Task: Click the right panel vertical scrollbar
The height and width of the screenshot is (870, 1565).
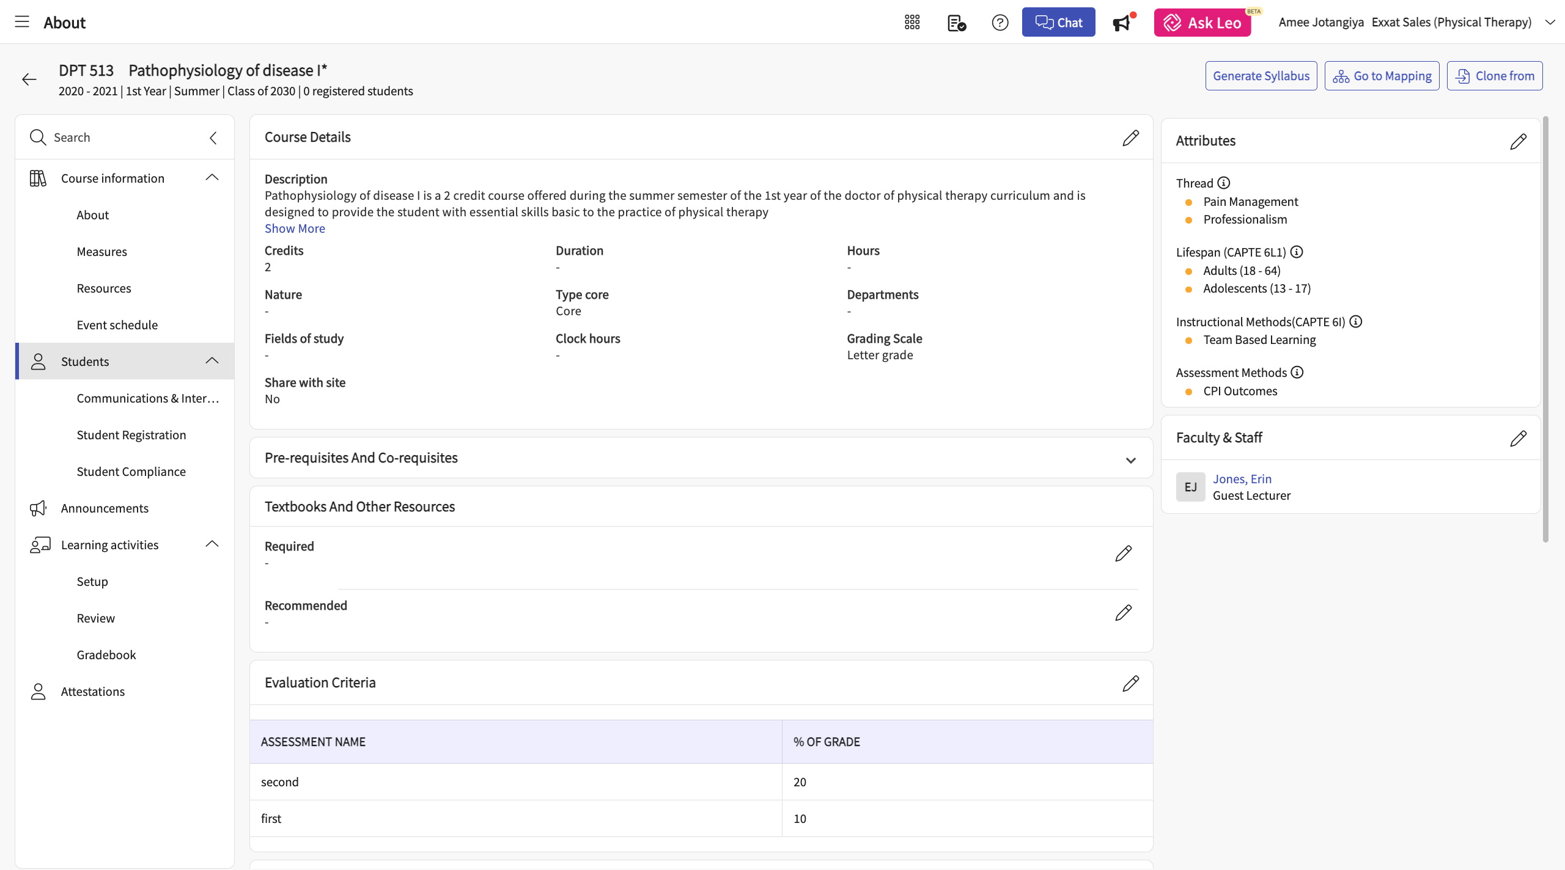Action: tap(1545, 330)
